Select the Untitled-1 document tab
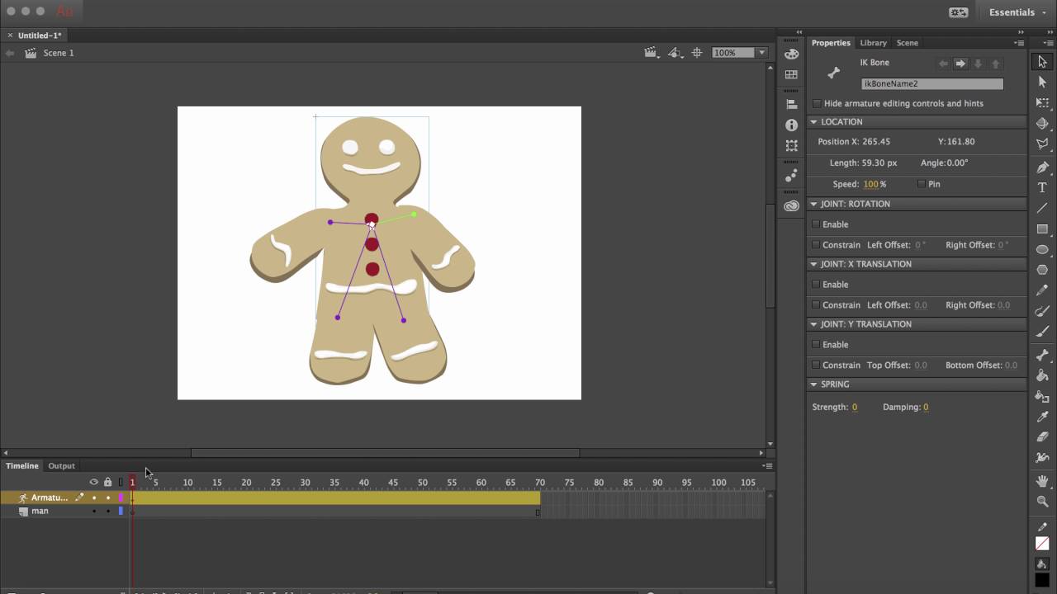This screenshot has width=1057, height=594. point(40,35)
